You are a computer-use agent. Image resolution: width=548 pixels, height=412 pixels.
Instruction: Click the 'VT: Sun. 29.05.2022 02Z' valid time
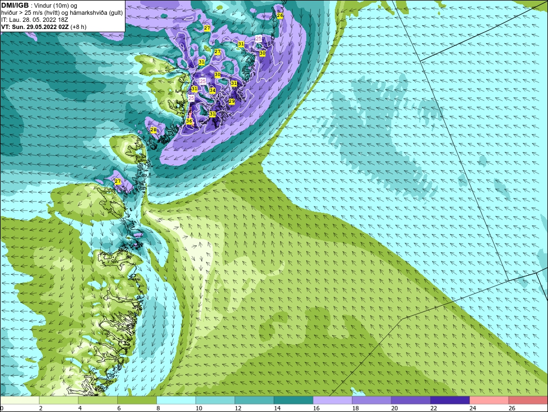[x=35, y=27]
